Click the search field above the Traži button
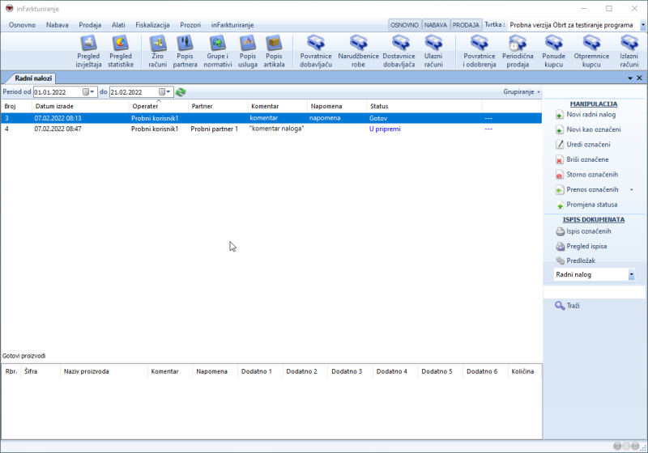Screen dimensions: 648x453 [x=593, y=291]
